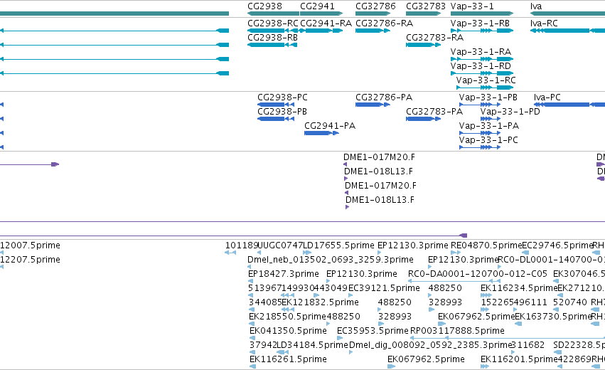
Task: Select 'EP18427.3prime' EST label
Action: pyautogui.click(x=284, y=274)
